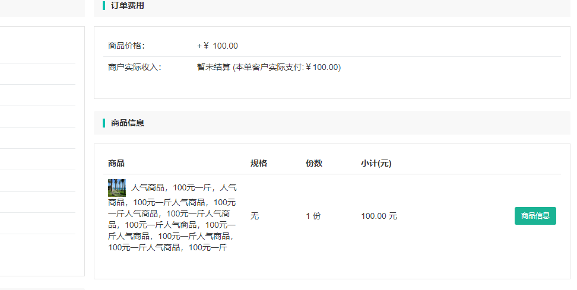Select the 商品信息 section heading
Viewport: 577px width, 290px height.
(x=127, y=123)
